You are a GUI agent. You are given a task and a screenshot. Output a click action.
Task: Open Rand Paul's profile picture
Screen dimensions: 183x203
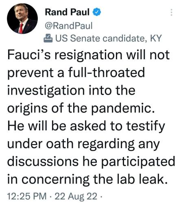22,19
